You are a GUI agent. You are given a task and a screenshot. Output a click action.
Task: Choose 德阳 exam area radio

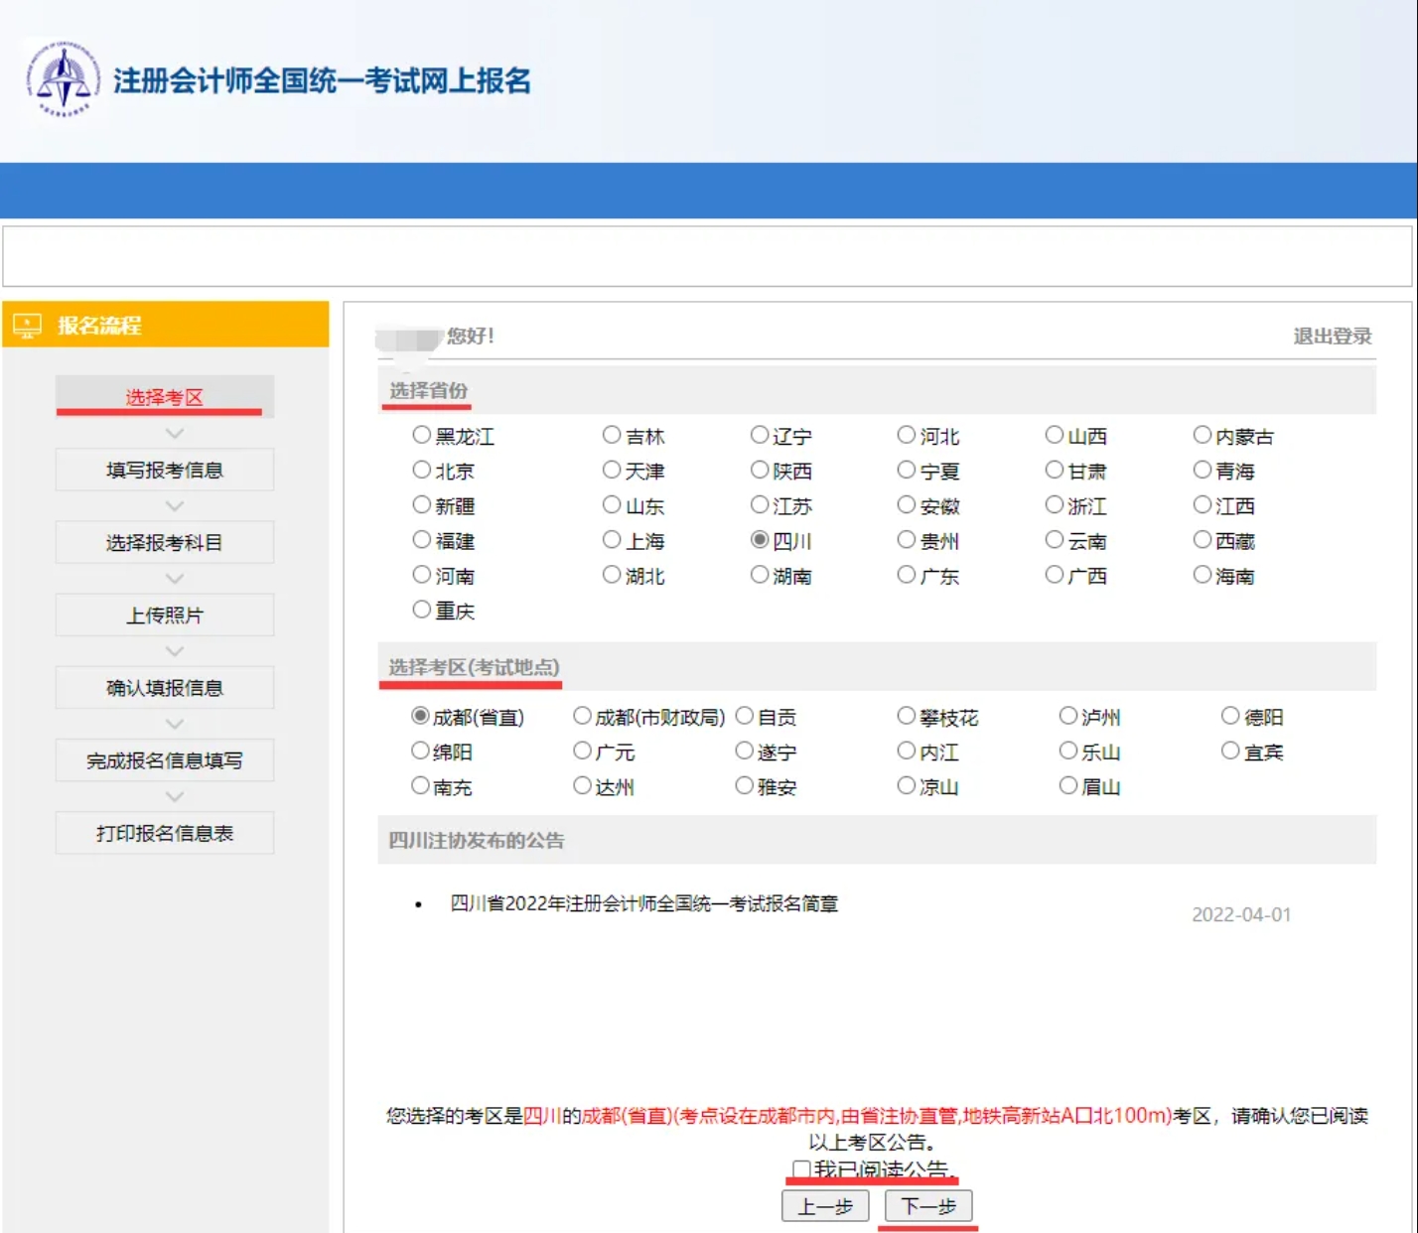(x=1230, y=715)
